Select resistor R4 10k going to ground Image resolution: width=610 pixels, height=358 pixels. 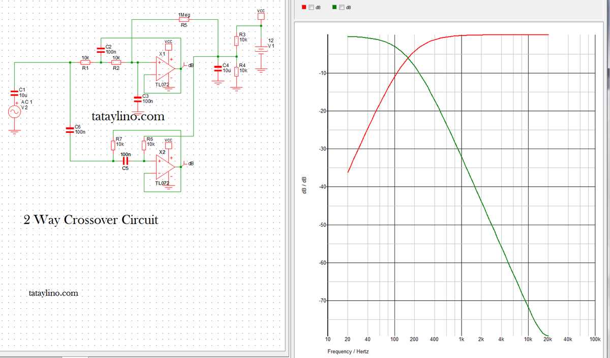[x=236, y=70]
